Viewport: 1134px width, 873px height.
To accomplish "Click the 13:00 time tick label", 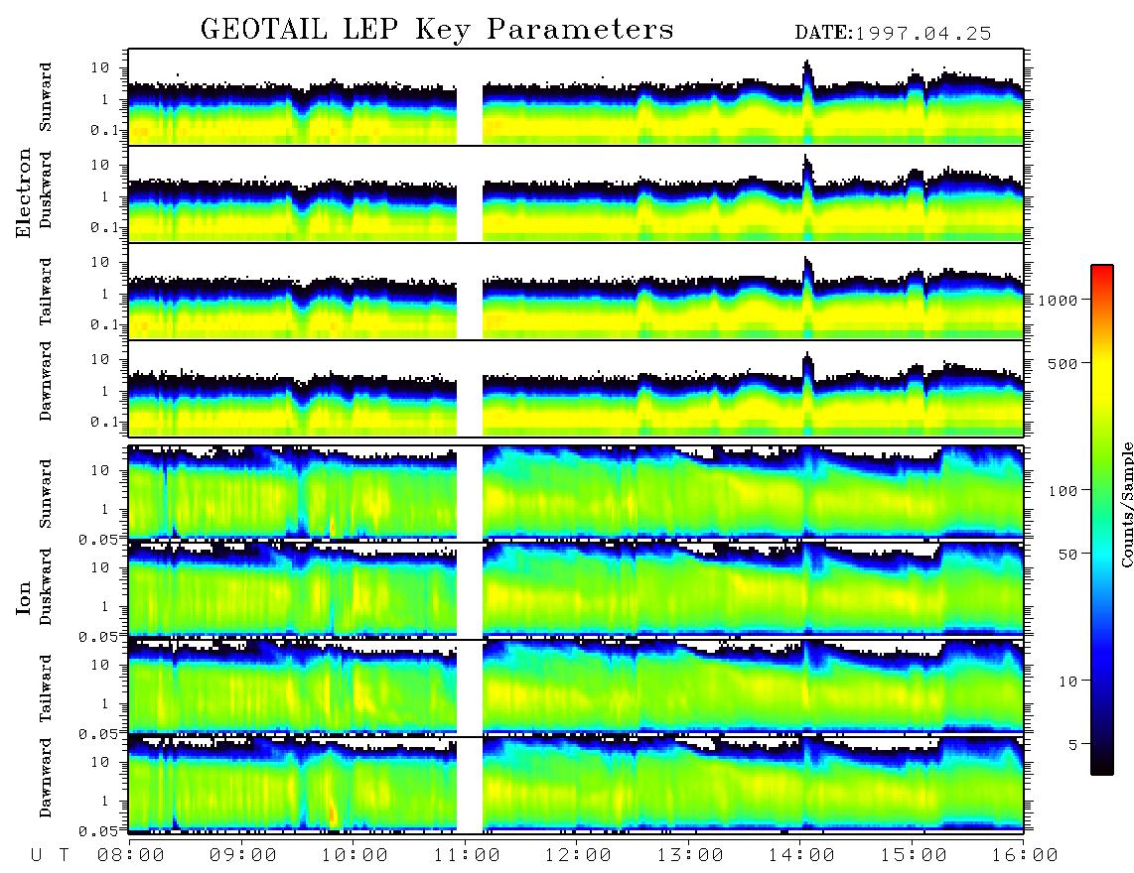I will (690, 855).
